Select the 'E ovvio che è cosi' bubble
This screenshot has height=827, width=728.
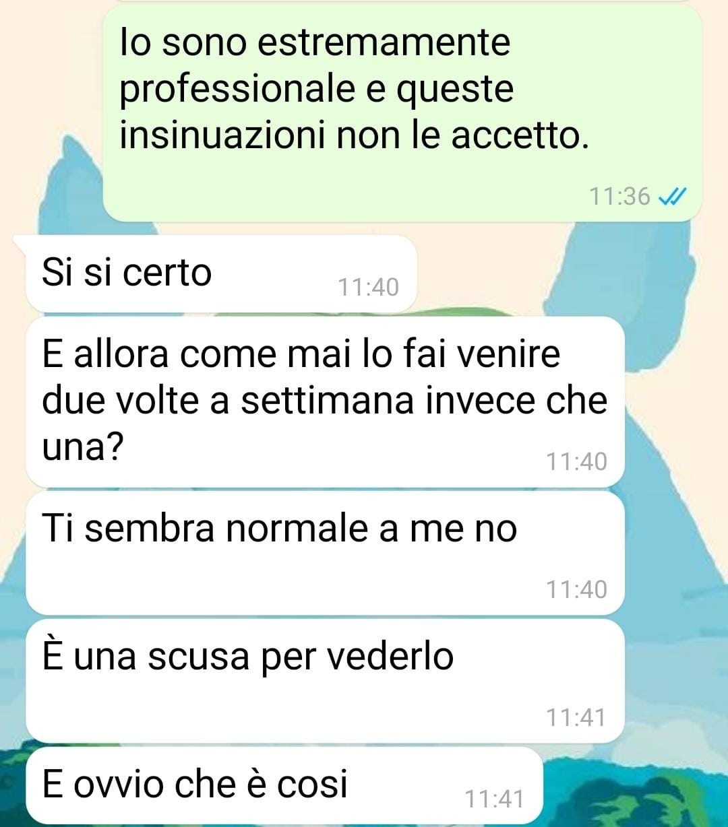click(284, 786)
